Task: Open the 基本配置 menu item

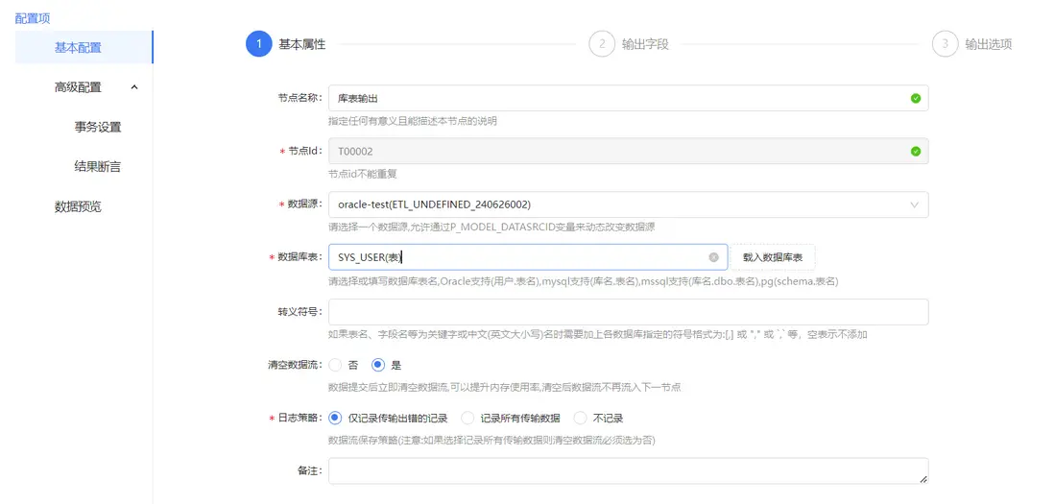Action: (x=84, y=48)
